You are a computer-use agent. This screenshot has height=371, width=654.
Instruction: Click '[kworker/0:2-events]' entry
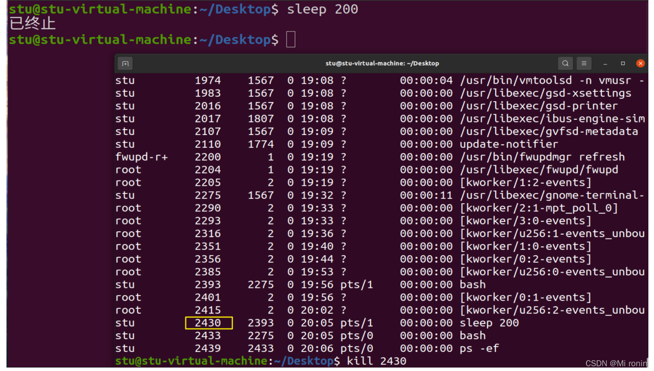(526, 259)
